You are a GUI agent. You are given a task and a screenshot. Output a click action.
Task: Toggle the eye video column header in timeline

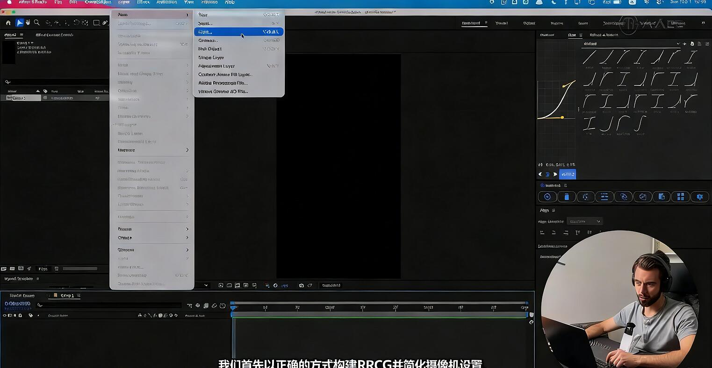click(x=5, y=316)
